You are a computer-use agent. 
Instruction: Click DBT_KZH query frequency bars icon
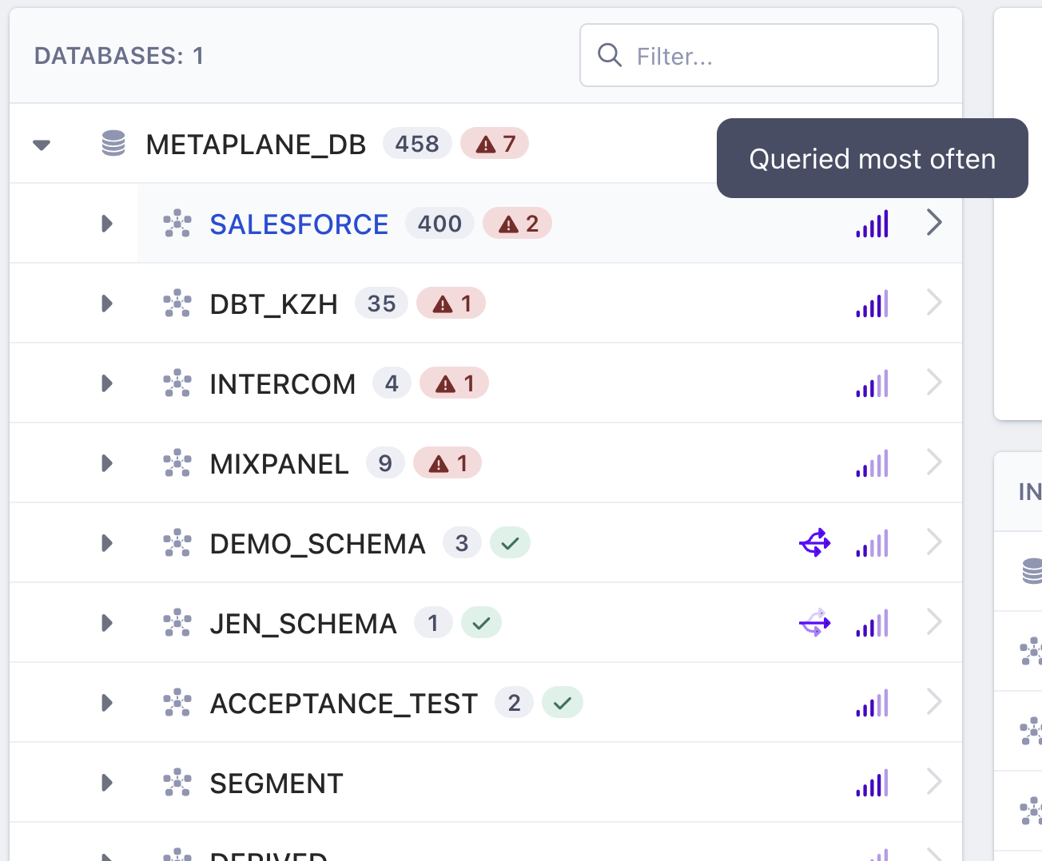(x=872, y=304)
